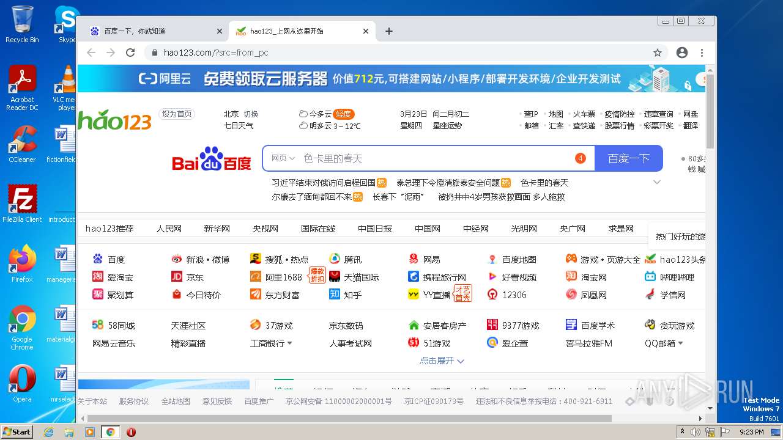The image size is (783, 440).
Task: Click the Baidu logo
Action: click(212, 159)
